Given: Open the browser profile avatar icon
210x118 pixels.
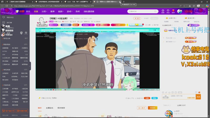Looking at the screenshot, I should coord(198,6).
